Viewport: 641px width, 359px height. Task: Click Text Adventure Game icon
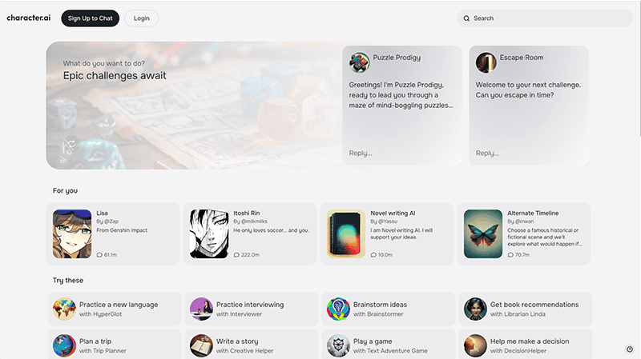pos(338,345)
